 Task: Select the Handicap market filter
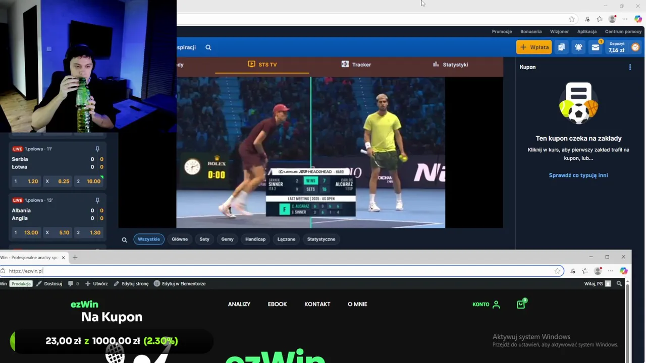255,239
